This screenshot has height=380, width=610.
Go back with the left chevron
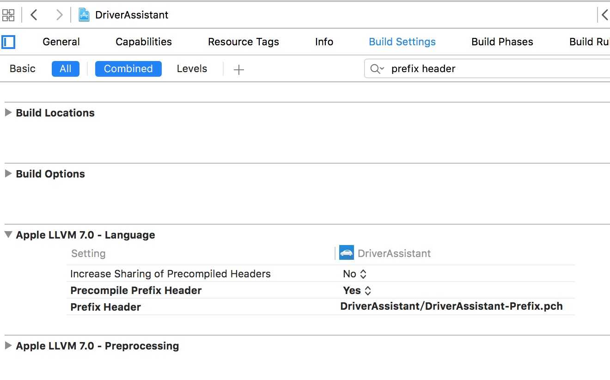pyautogui.click(x=34, y=15)
